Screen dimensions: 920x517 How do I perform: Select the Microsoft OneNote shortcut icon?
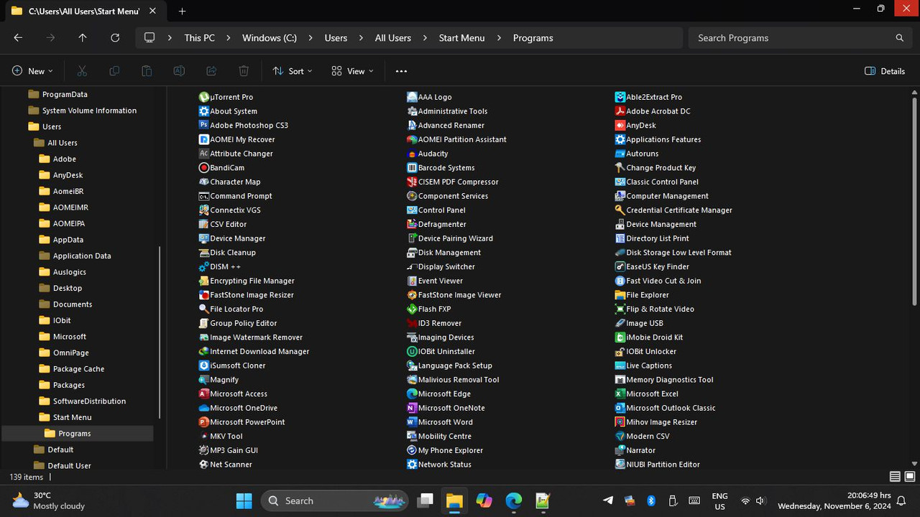click(412, 408)
